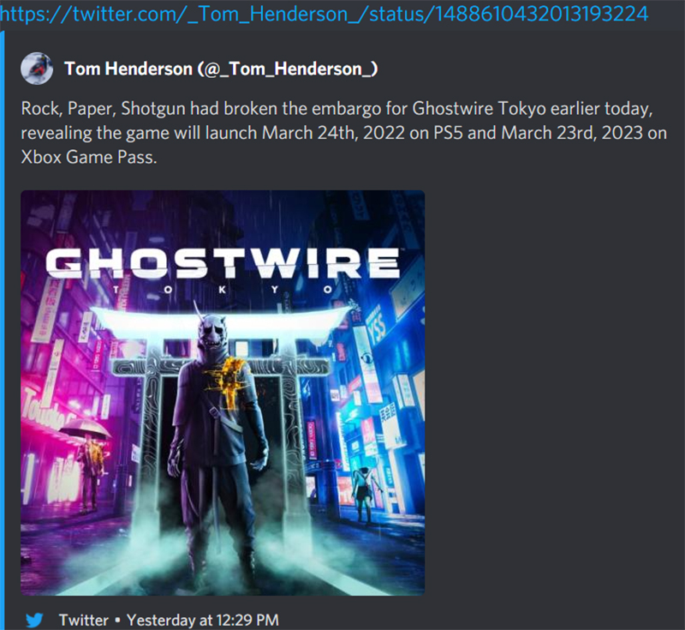Click "March 23rd, 2023" in tweet text
685x630 pixels.
point(572,133)
